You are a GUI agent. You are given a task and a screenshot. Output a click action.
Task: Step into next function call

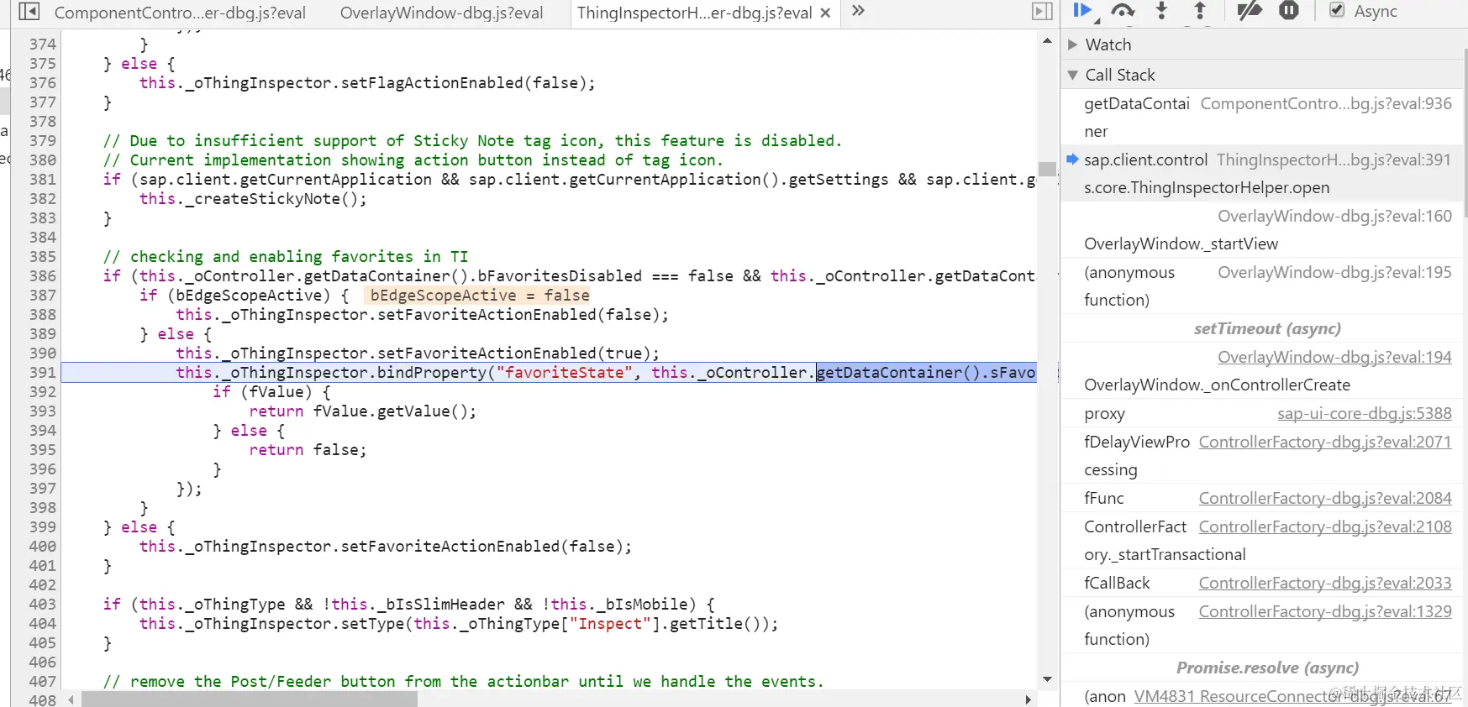(1161, 11)
